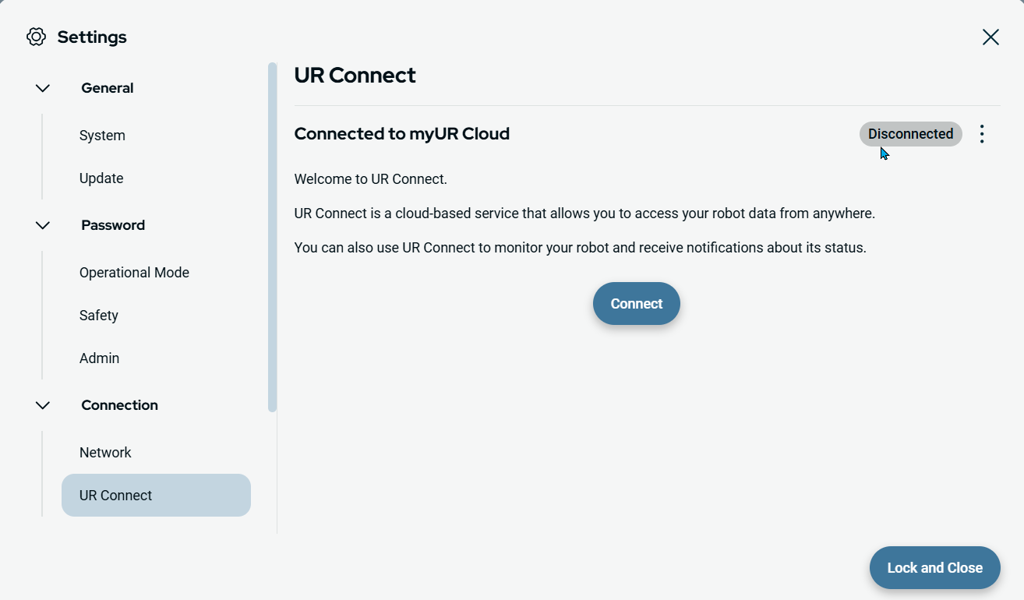Collapse the General section chevron
The width and height of the screenshot is (1024, 600).
[x=43, y=88]
